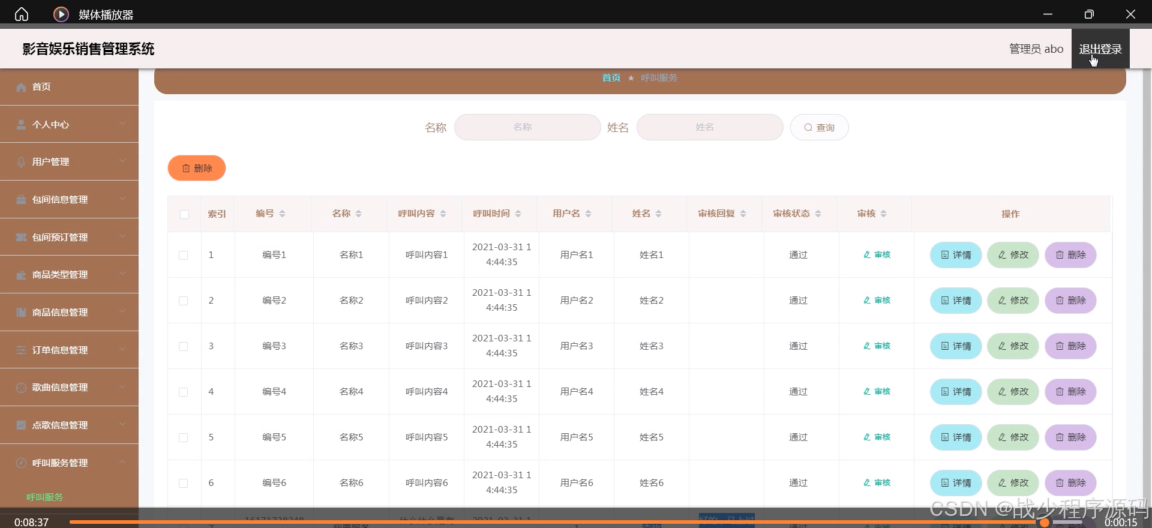This screenshot has width=1152, height=528.
Task: Click the clock icon beside 呼叫服务管理
Action: pos(21,463)
